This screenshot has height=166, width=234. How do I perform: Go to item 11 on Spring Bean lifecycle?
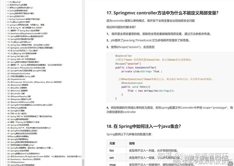(x=24, y=30)
